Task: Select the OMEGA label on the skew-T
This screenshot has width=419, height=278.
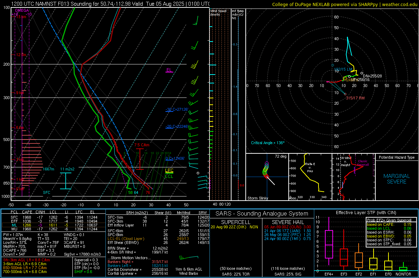Action: point(22,10)
